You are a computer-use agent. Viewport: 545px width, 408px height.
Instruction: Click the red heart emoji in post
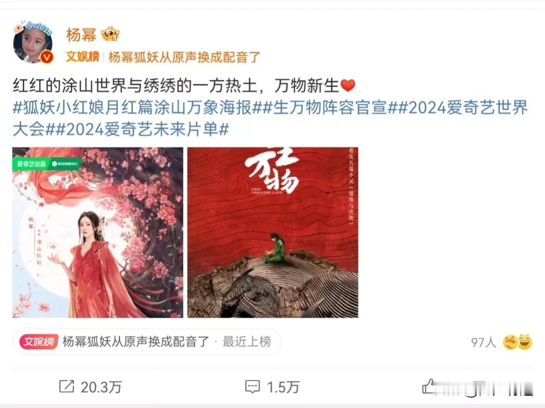(x=347, y=86)
